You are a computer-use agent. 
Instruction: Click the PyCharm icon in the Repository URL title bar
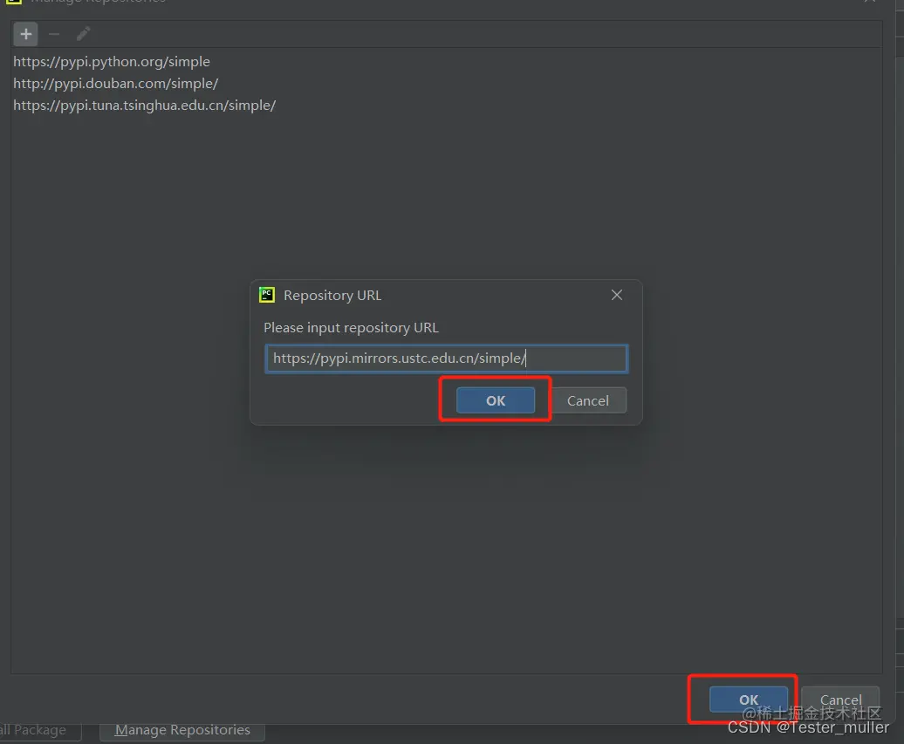[267, 295]
